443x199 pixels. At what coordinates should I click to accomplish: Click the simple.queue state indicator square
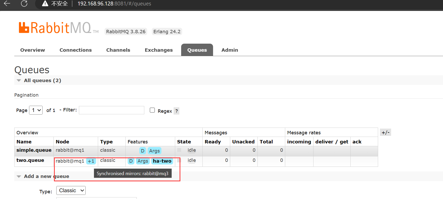tap(179, 150)
